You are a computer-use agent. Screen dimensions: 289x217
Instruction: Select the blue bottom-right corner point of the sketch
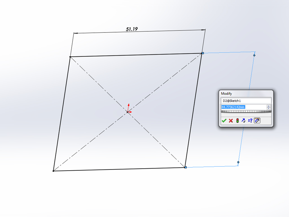[x=186, y=167]
